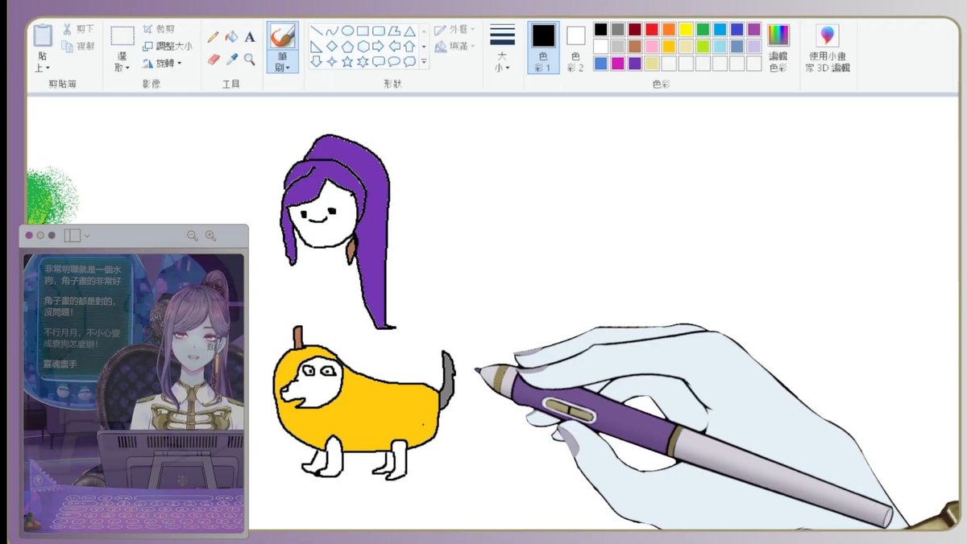Choose the green color swatch

coord(703,30)
